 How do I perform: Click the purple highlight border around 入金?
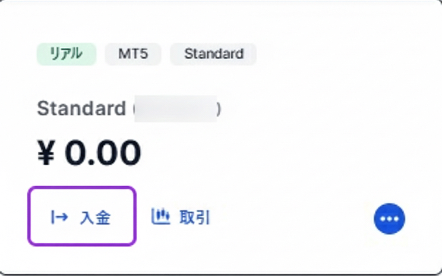click(82, 188)
